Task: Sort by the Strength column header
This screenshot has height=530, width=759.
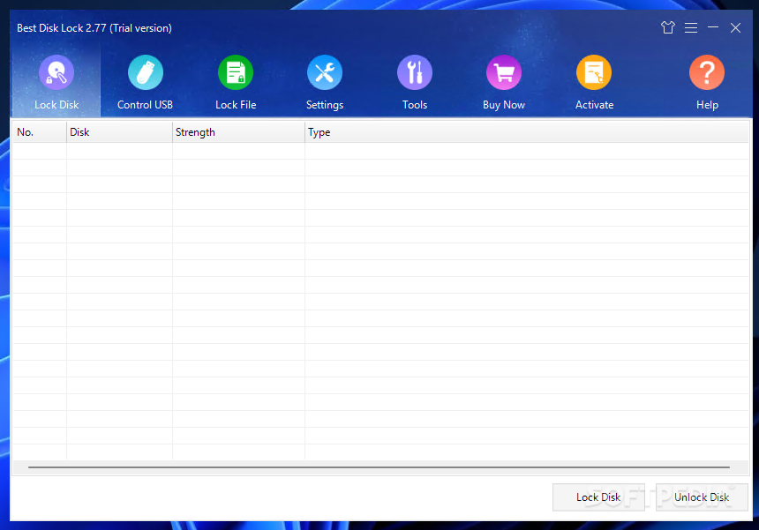Action: tap(238, 132)
